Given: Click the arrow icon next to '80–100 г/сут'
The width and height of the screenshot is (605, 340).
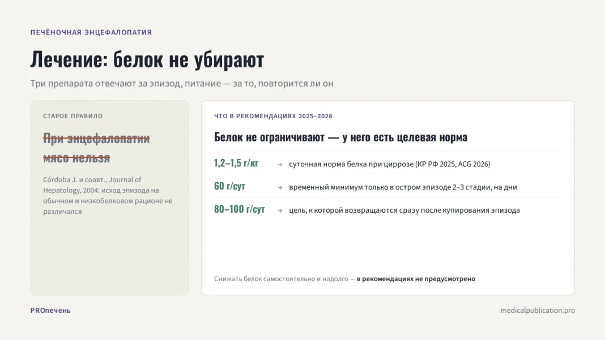Looking at the screenshot, I should pos(280,211).
